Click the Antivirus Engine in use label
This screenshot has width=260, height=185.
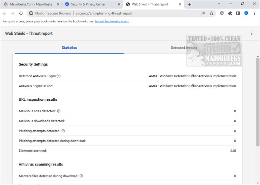(x=36, y=86)
